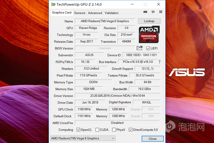Screen dimensions: 214x143
Task: Toggle the CUDA checkbox
Action: point(97,130)
